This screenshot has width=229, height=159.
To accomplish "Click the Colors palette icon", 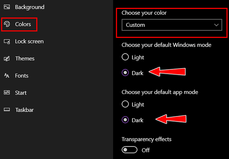I will (x=7, y=24).
